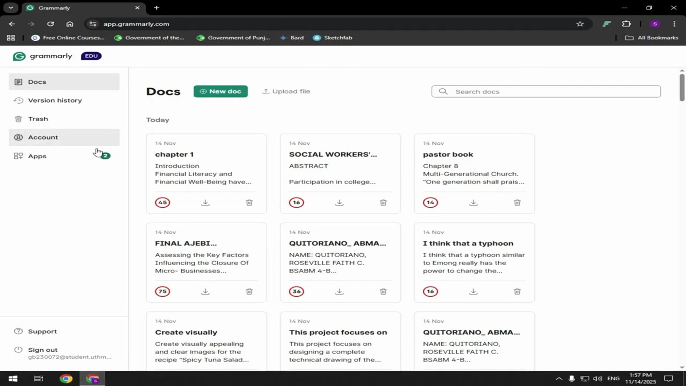Open Support from the sidebar

coord(42,331)
